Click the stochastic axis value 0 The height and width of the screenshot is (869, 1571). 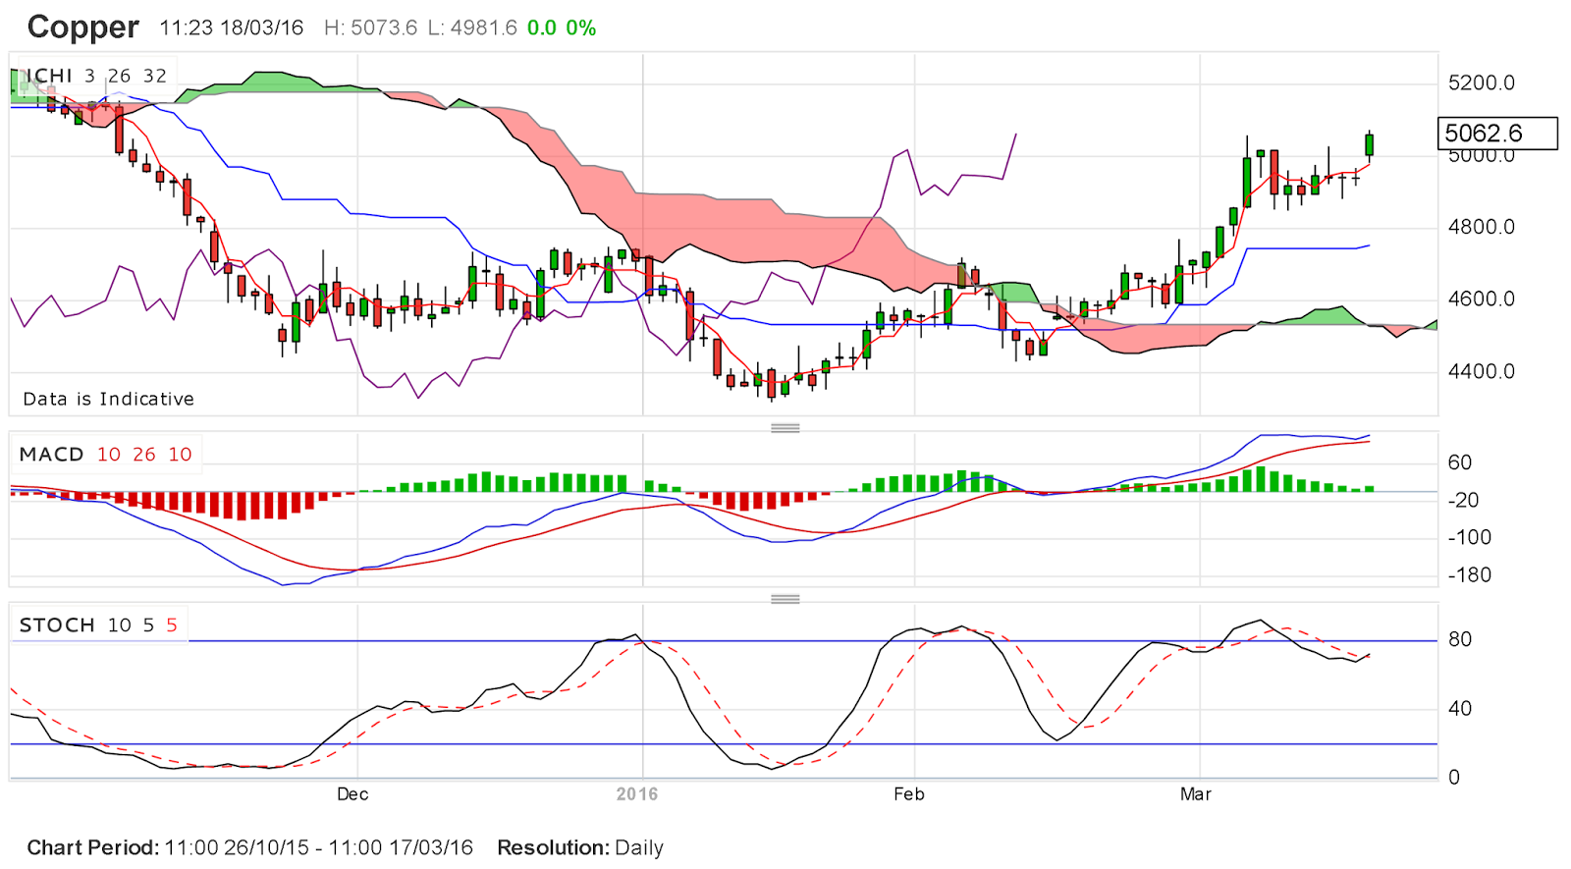1454,778
